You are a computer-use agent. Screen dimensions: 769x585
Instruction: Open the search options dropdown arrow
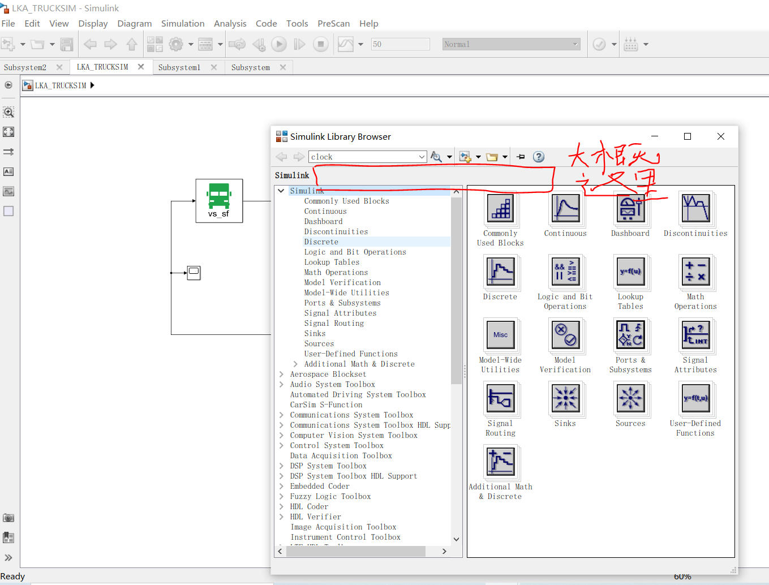pos(449,157)
